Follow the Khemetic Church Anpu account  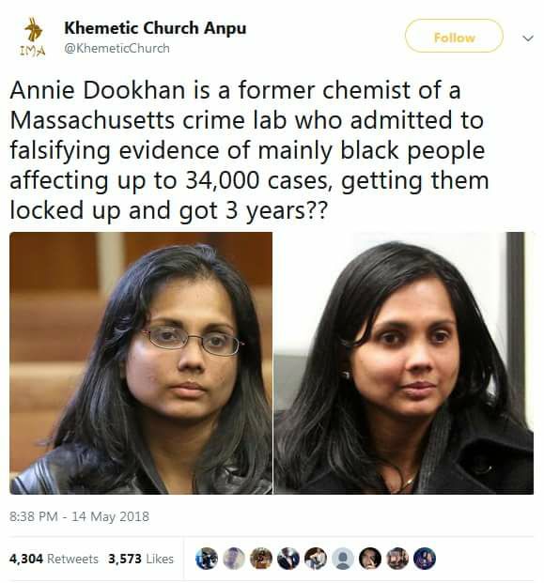point(454,36)
